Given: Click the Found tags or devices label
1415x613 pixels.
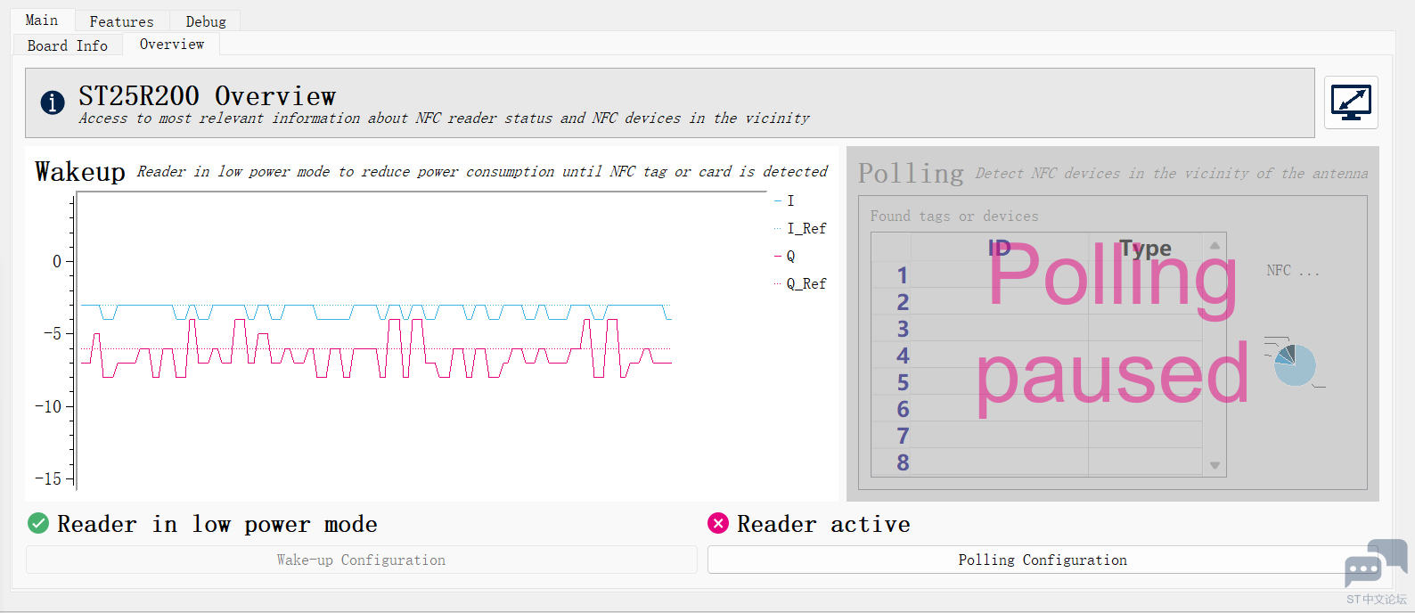Looking at the screenshot, I should point(954,216).
